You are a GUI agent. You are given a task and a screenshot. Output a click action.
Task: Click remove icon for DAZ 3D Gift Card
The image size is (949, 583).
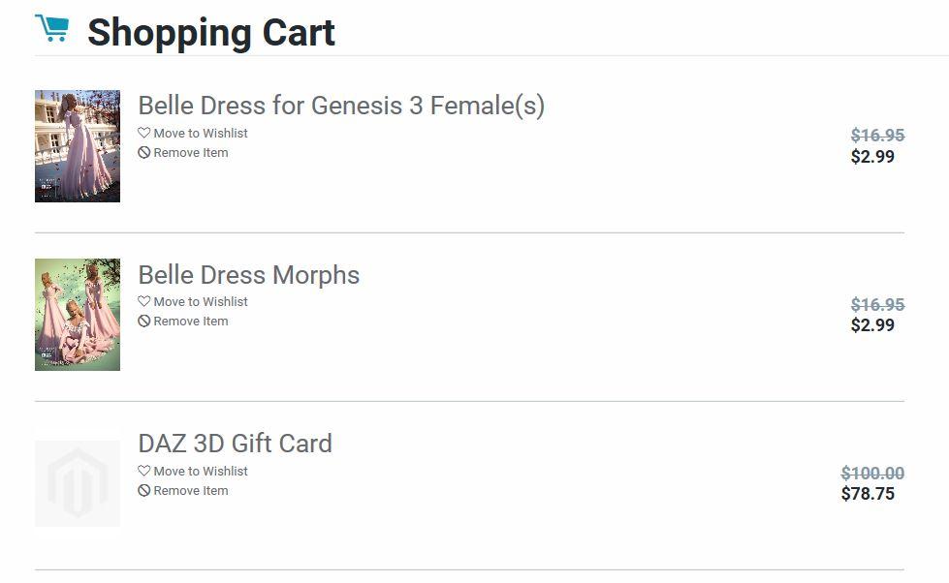coord(144,491)
